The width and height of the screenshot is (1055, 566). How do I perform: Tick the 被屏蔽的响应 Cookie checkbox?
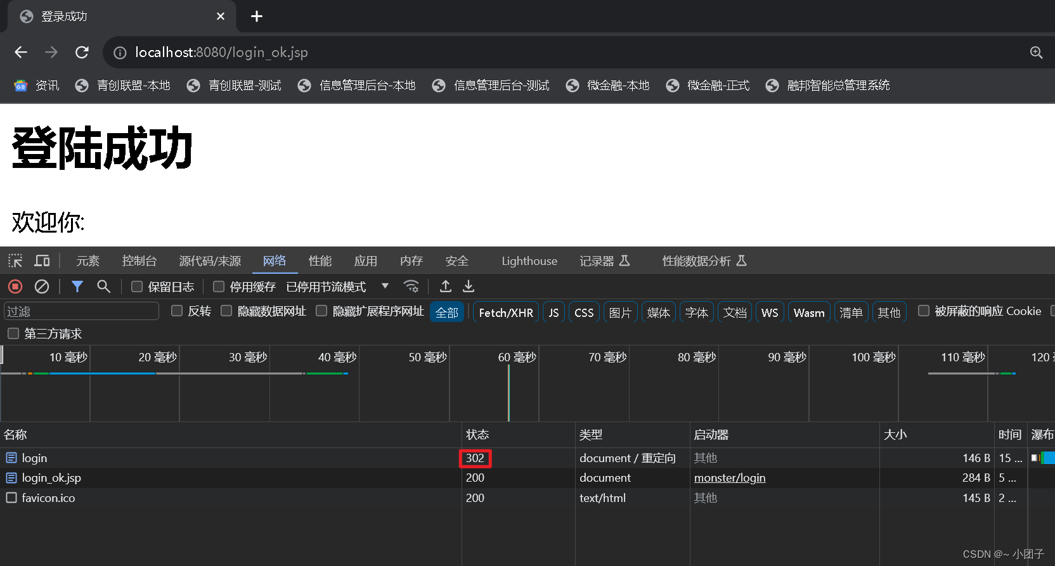pyautogui.click(x=924, y=311)
